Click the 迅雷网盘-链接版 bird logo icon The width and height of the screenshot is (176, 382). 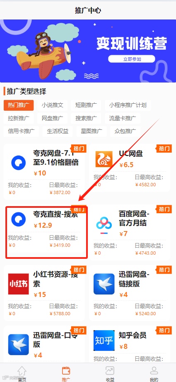pyautogui.click(x=104, y=284)
